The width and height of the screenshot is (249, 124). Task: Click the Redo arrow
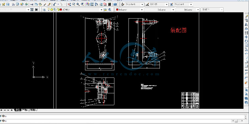61,4
